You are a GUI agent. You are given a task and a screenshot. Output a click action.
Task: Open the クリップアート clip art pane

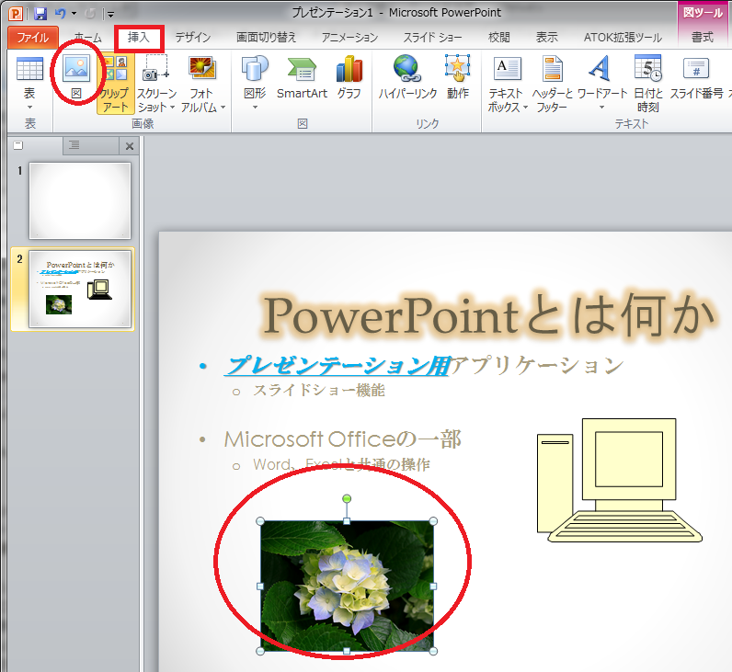(x=115, y=84)
